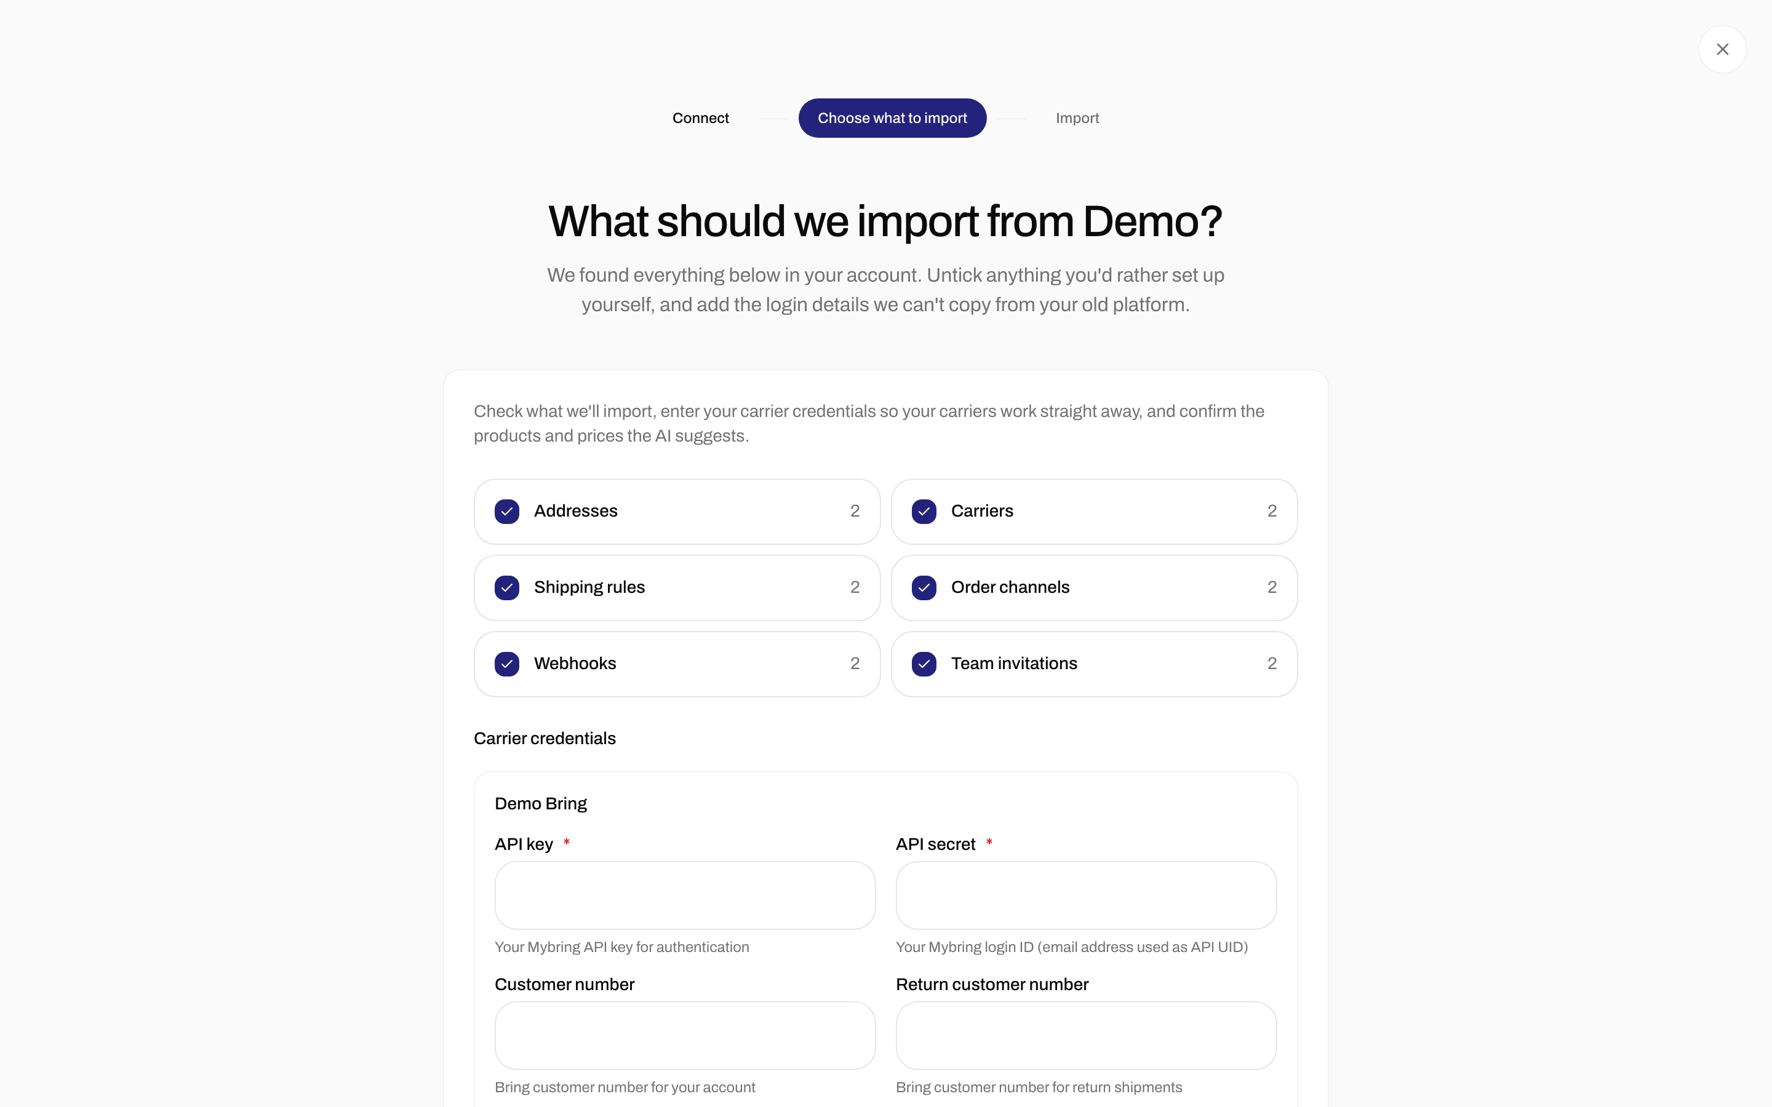Screen dimensions: 1772x1107
Task: Click the 'Your Mybring login ID' hint text
Action: point(1071,946)
